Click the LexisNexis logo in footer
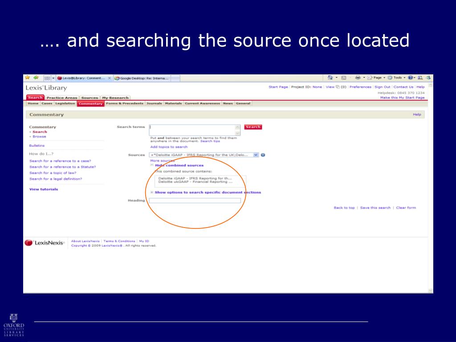This screenshot has height=342, width=456. 45,243
